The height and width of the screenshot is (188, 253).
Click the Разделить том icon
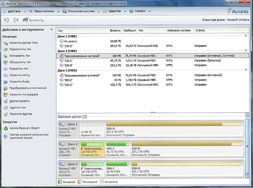coord(6,69)
